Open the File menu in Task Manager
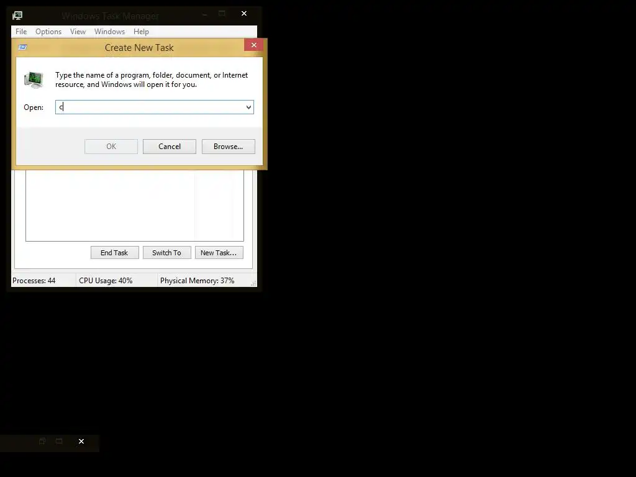636x477 pixels. [x=21, y=32]
